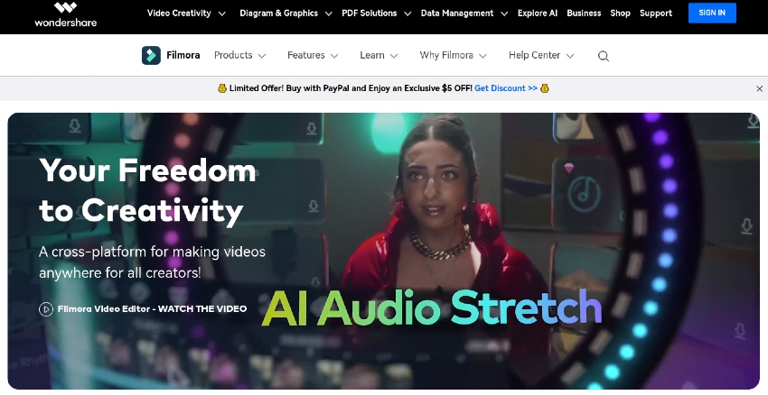
Task: Open the Data Management menu
Action: [457, 14]
